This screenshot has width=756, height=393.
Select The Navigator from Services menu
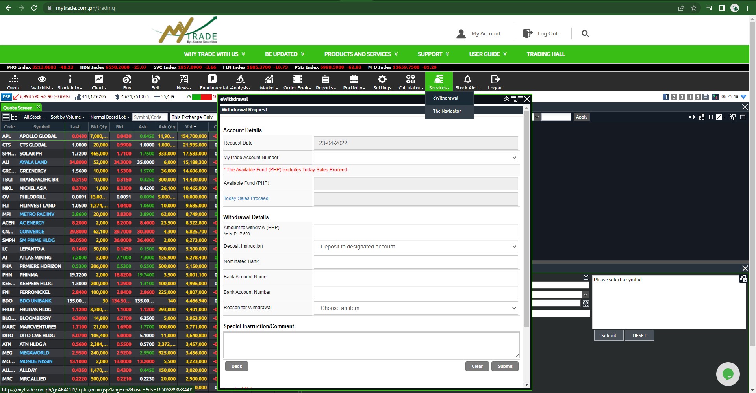coord(447,111)
